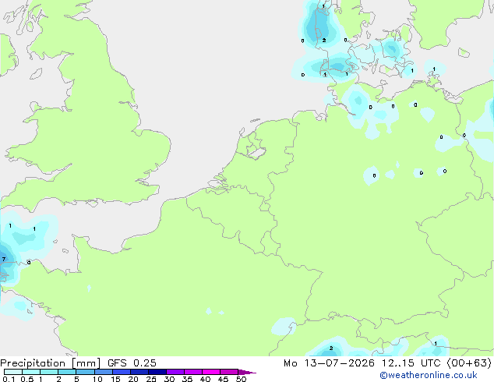Click the "50" legend scale label
This screenshot has width=494, height=382.
tap(242, 379)
